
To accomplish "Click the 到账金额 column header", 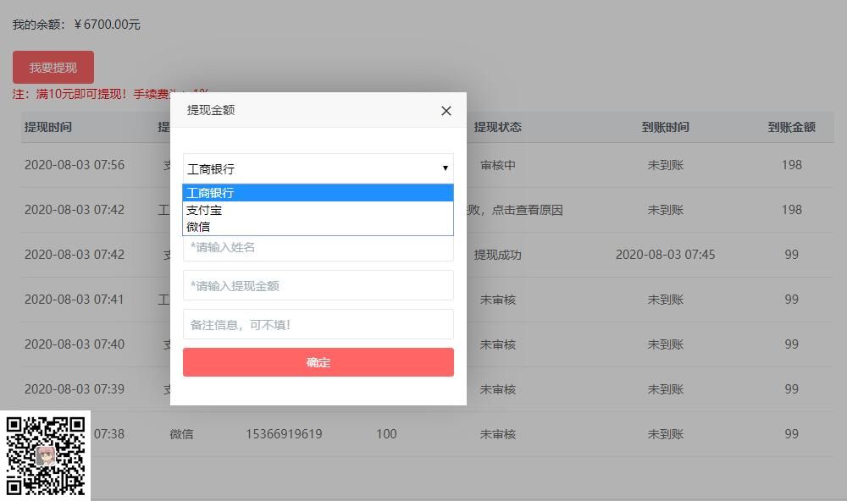I will click(x=789, y=127).
